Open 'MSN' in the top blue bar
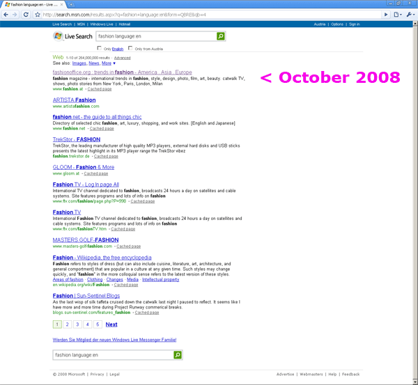The width and height of the screenshot is (418, 385). pyautogui.click(x=81, y=24)
